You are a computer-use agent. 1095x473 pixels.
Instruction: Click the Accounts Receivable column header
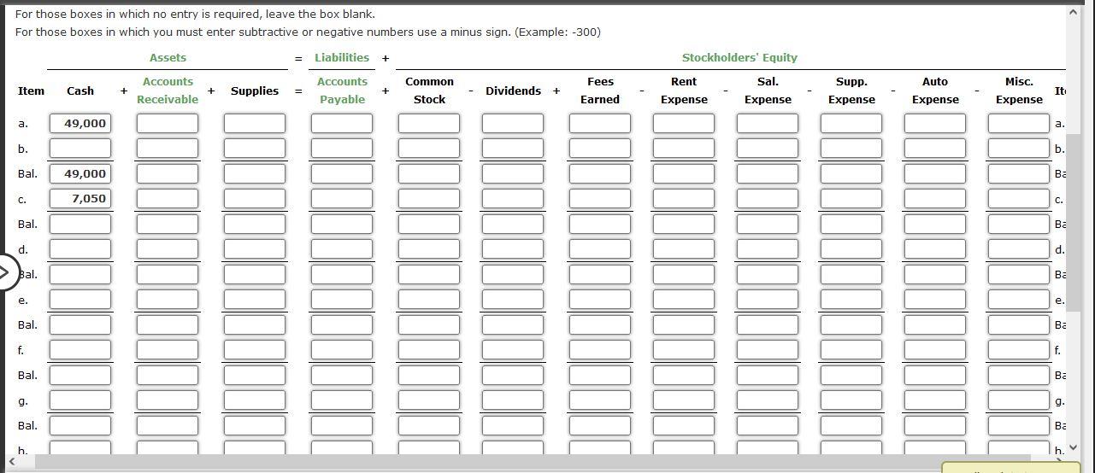pyautogui.click(x=168, y=91)
